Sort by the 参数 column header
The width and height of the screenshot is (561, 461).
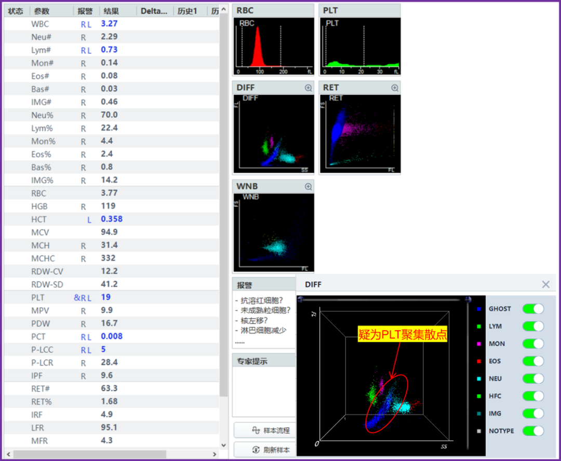tap(51, 11)
